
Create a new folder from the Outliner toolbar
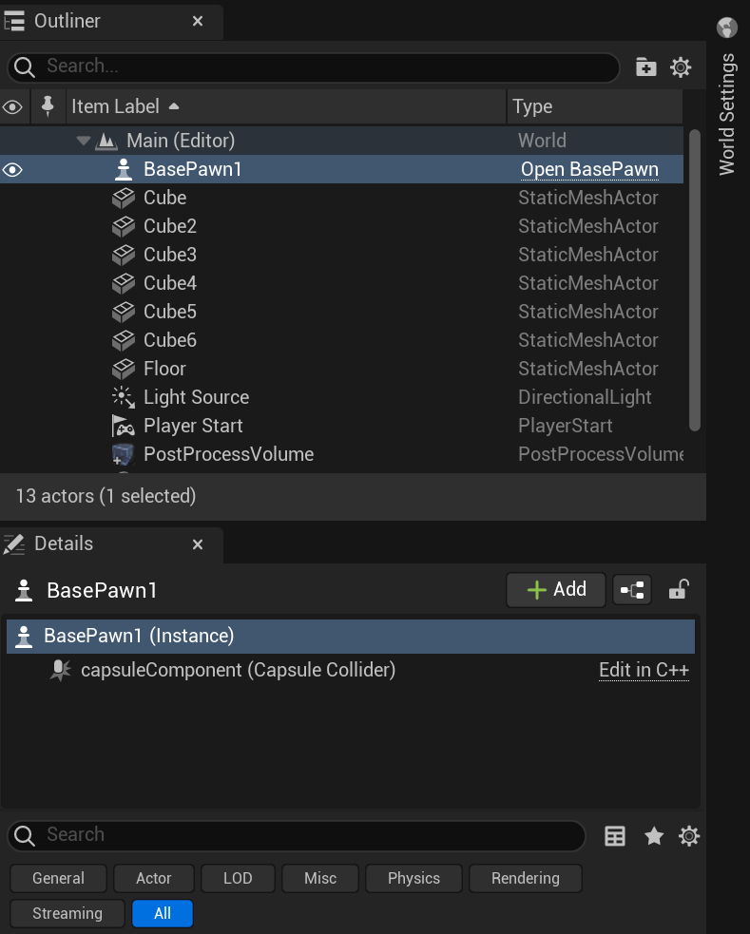coord(645,67)
